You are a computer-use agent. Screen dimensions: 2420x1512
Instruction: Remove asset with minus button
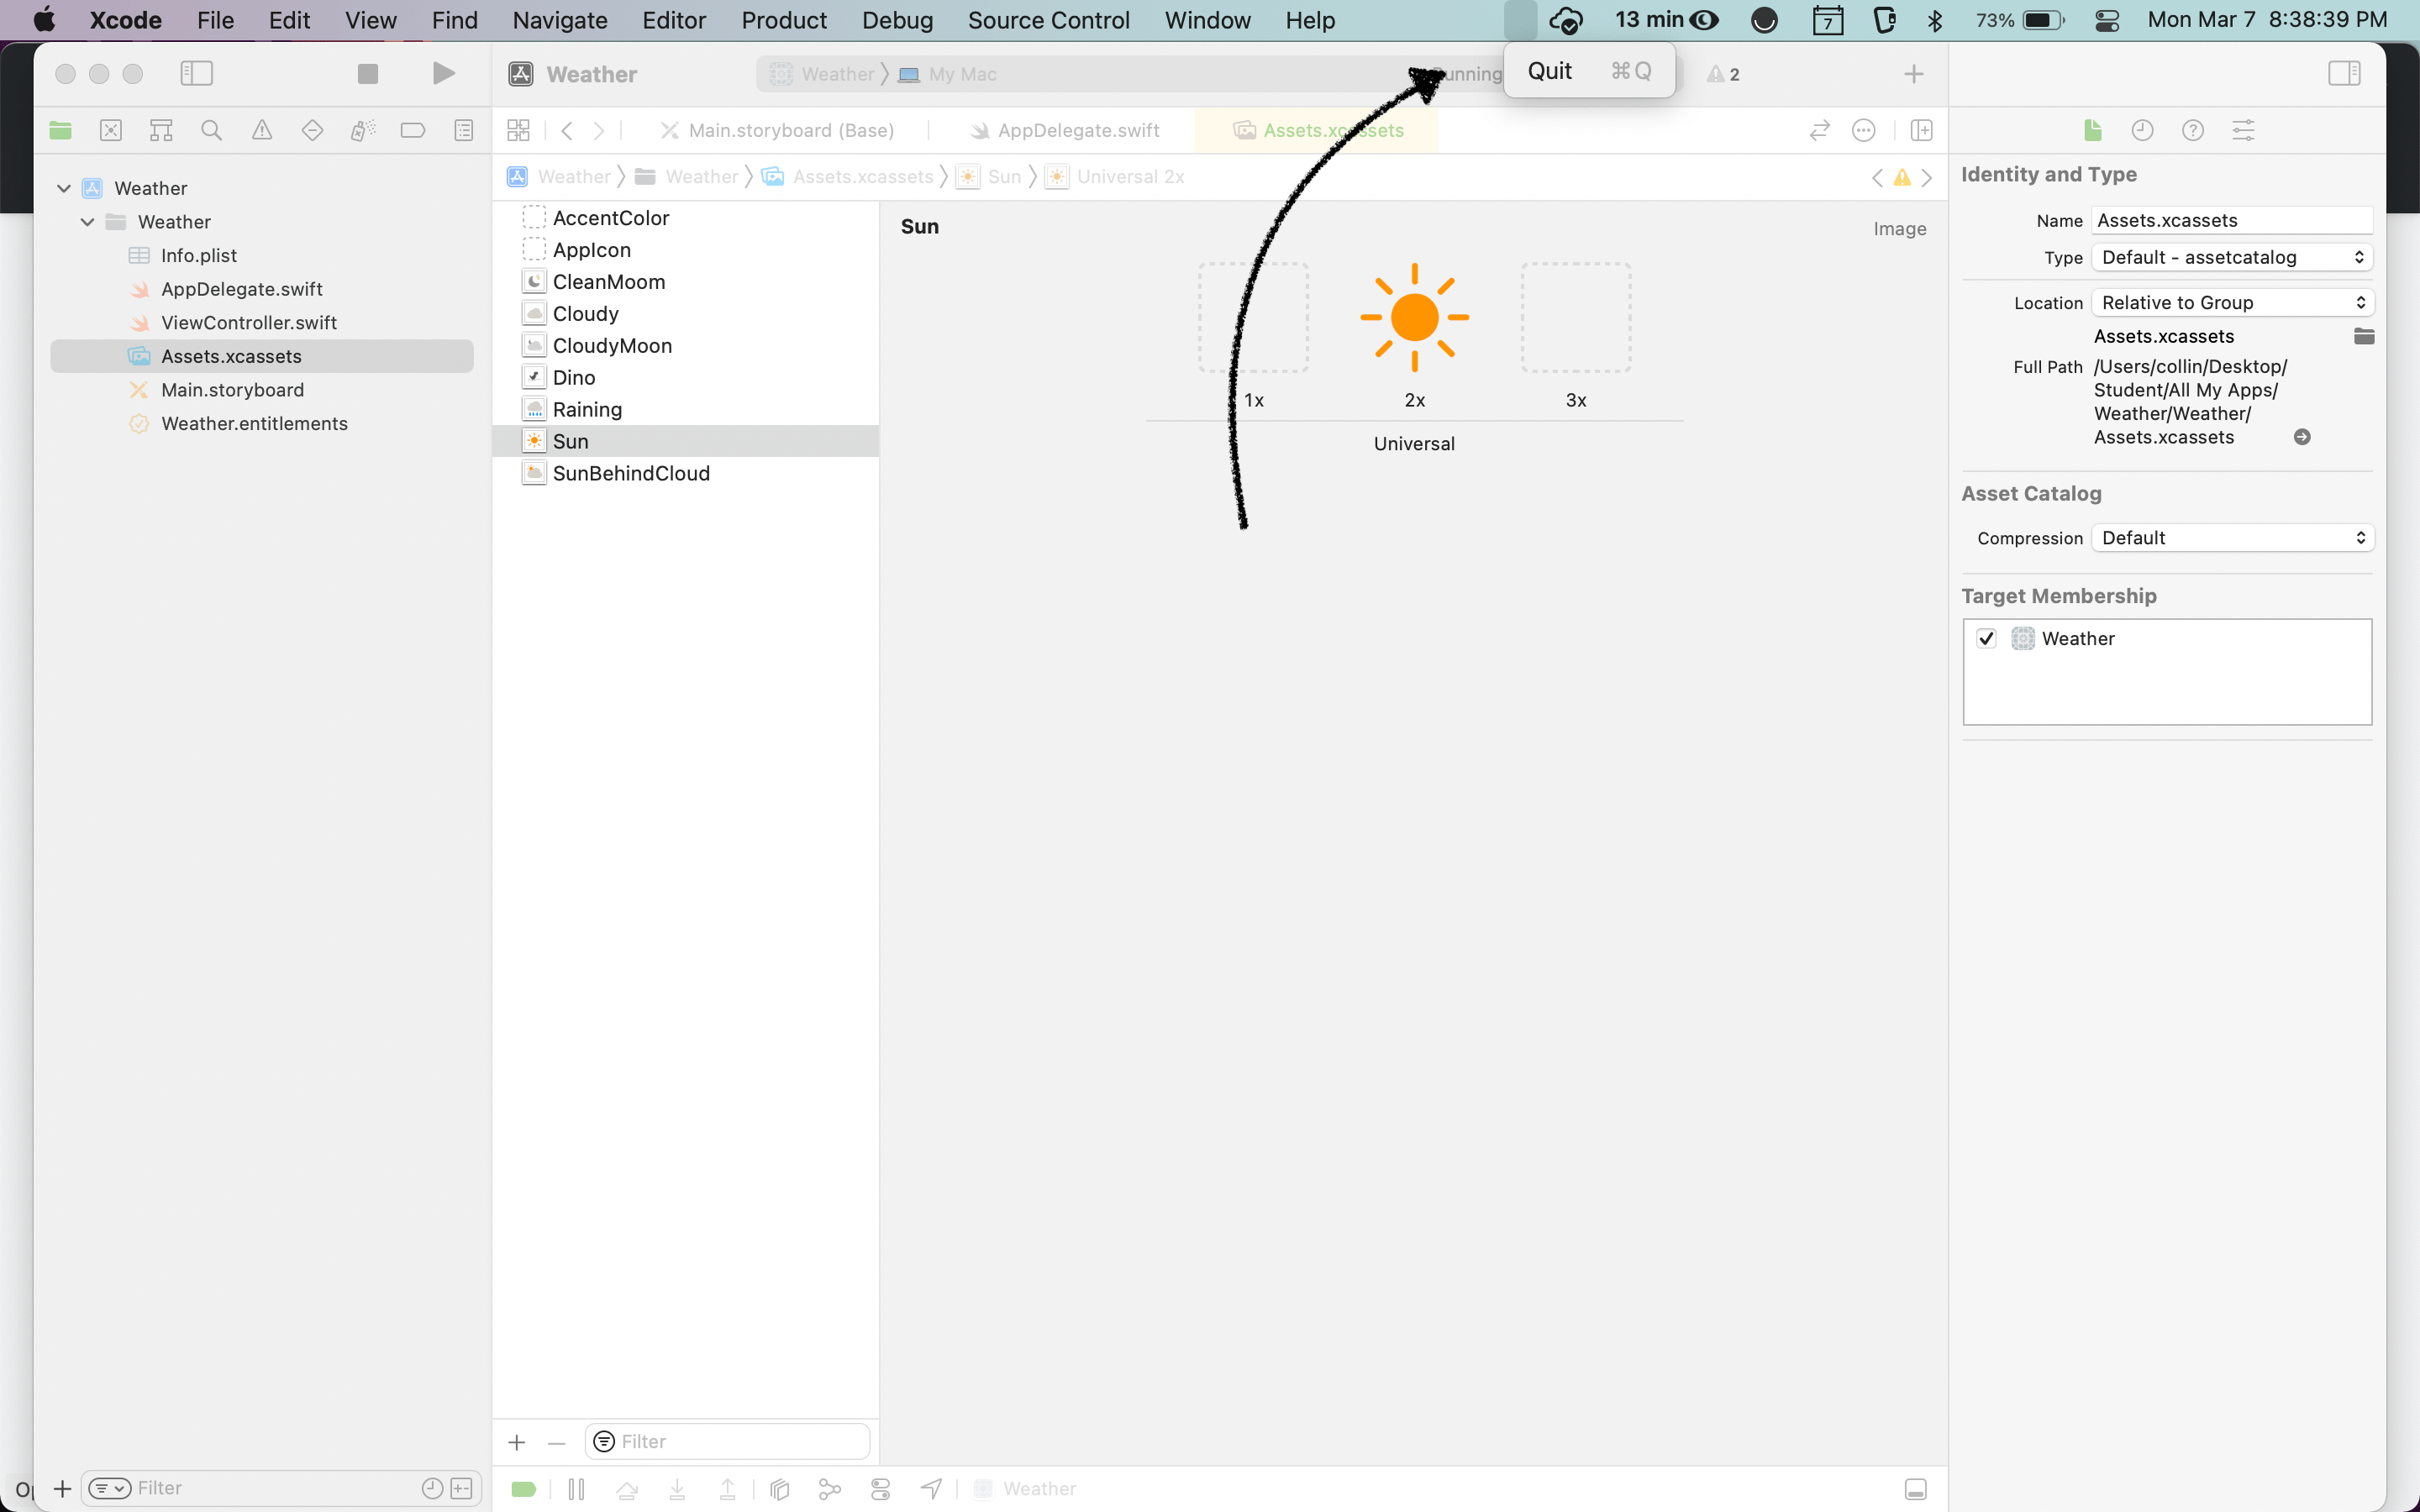(557, 1442)
